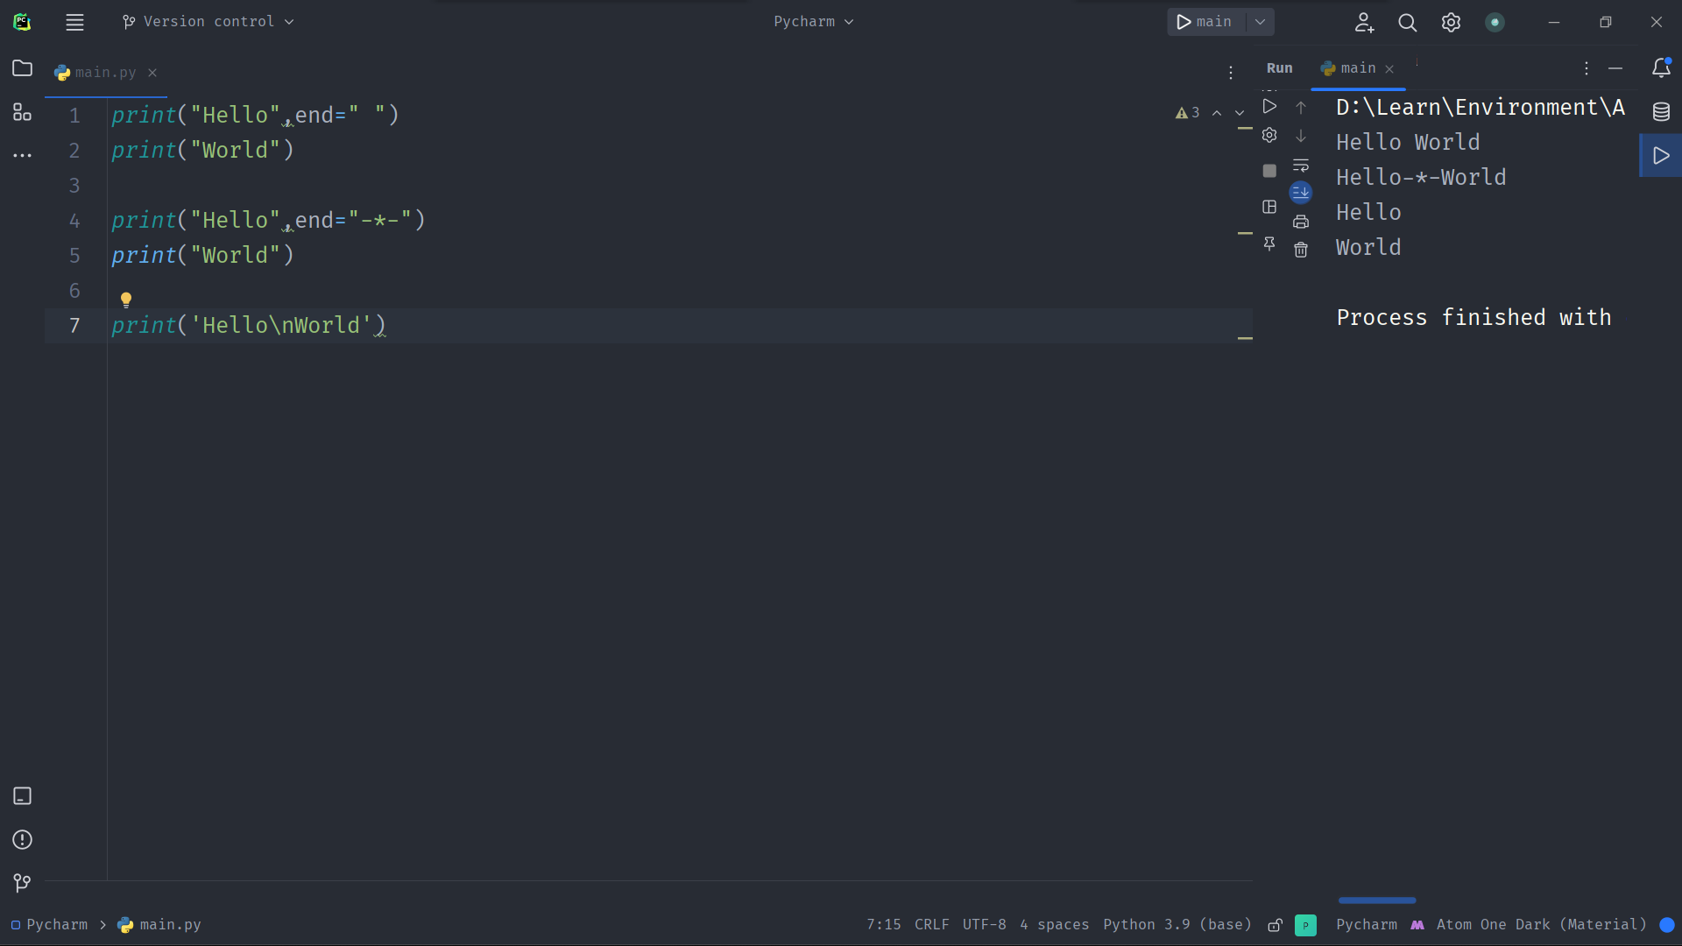Open the Structure tool window icon

[x=22, y=112]
